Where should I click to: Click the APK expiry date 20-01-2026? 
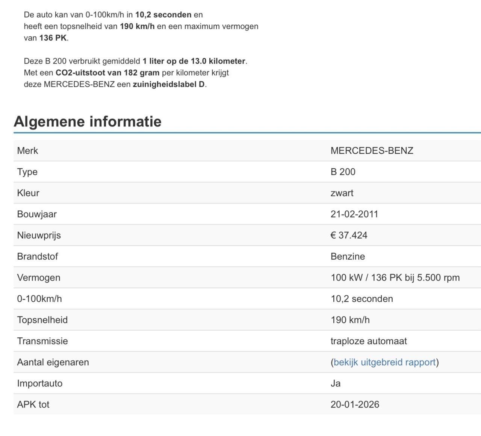pos(355,404)
